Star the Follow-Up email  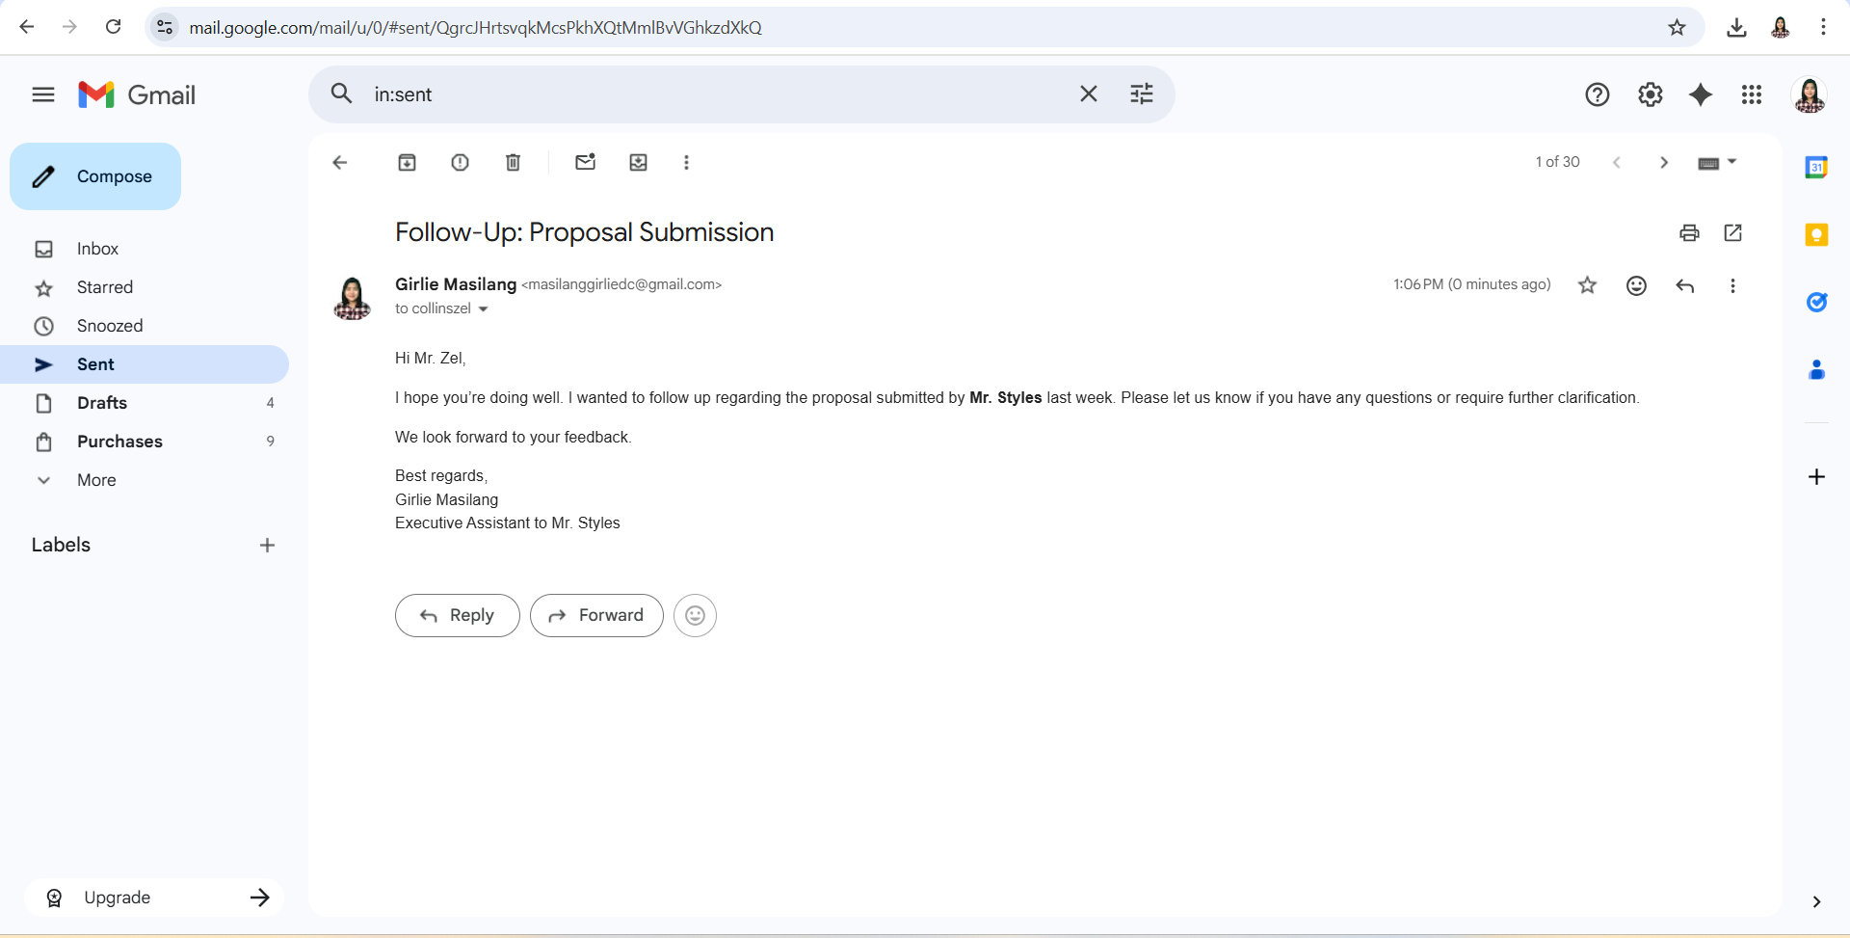pyautogui.click(x=1587, y=285)
